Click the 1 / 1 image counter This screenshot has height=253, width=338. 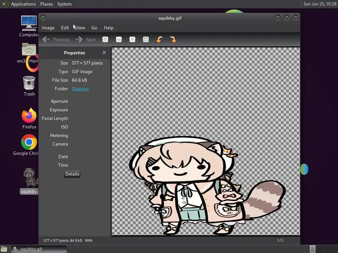pos(280,240)
